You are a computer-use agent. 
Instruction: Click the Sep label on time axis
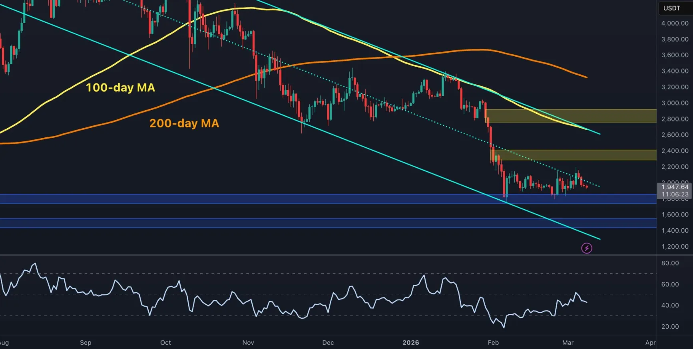(x=86, y=343)
